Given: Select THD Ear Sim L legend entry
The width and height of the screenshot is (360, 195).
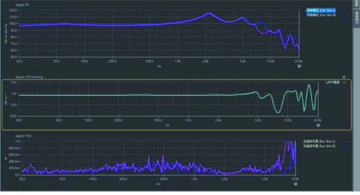Looking at the screenshot, I should click(x=319, y=141).
